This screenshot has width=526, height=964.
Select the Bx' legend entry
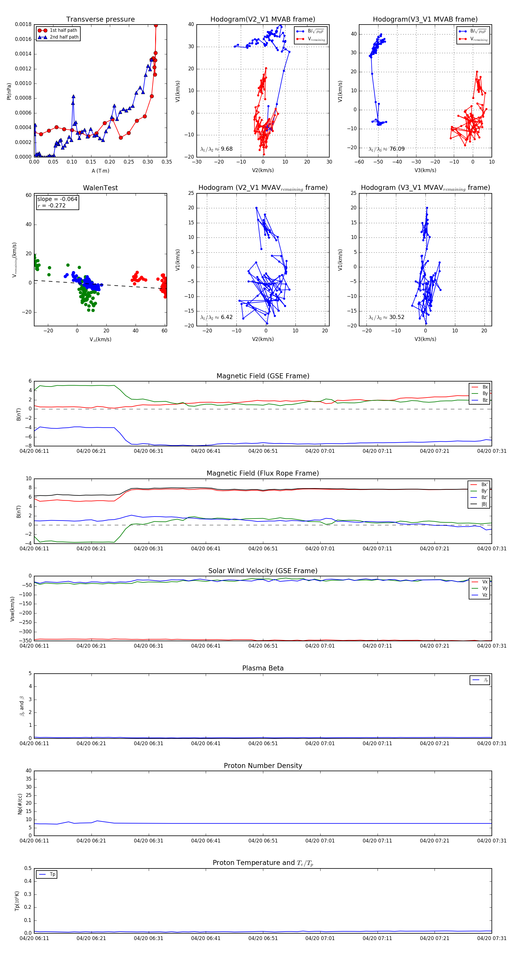[x=479, y=484]
